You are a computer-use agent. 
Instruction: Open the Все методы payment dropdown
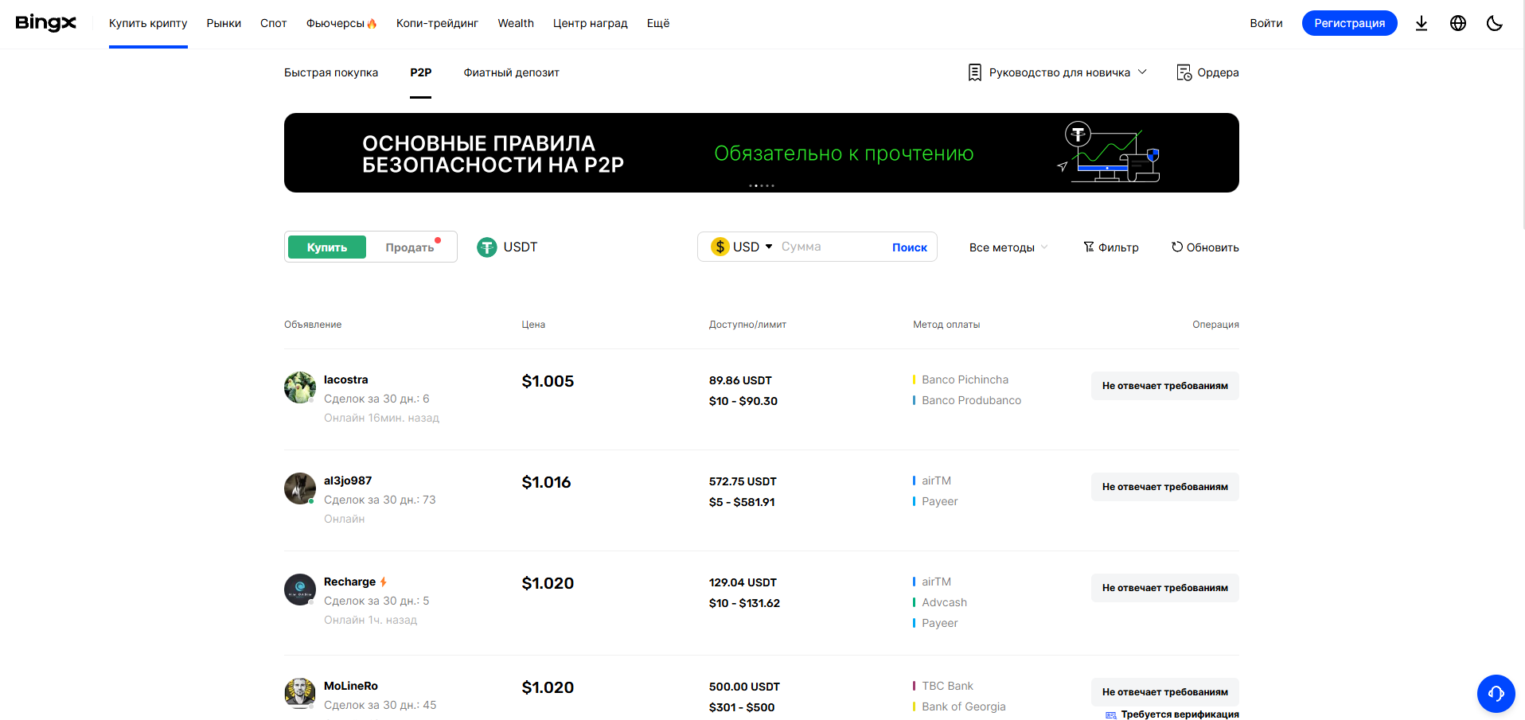tap(1008, 247)
